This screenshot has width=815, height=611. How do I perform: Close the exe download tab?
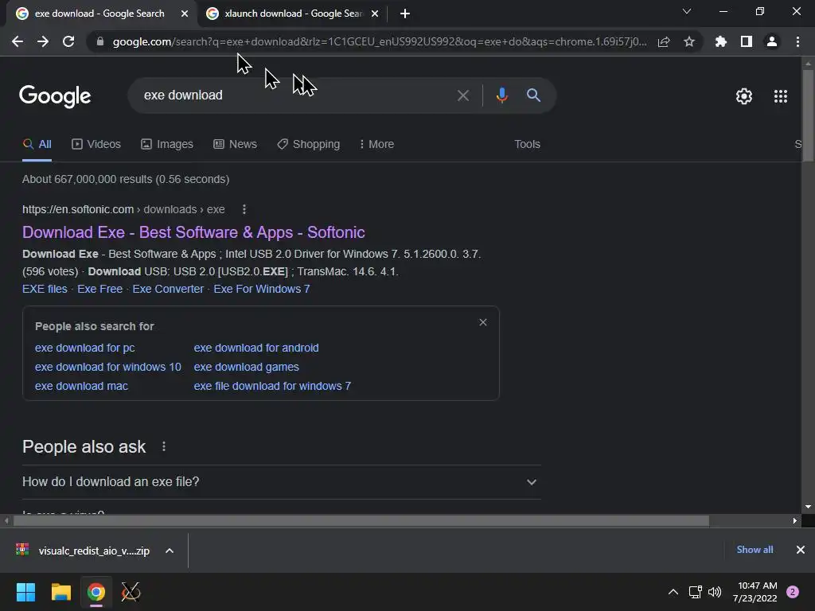point(185,14)
